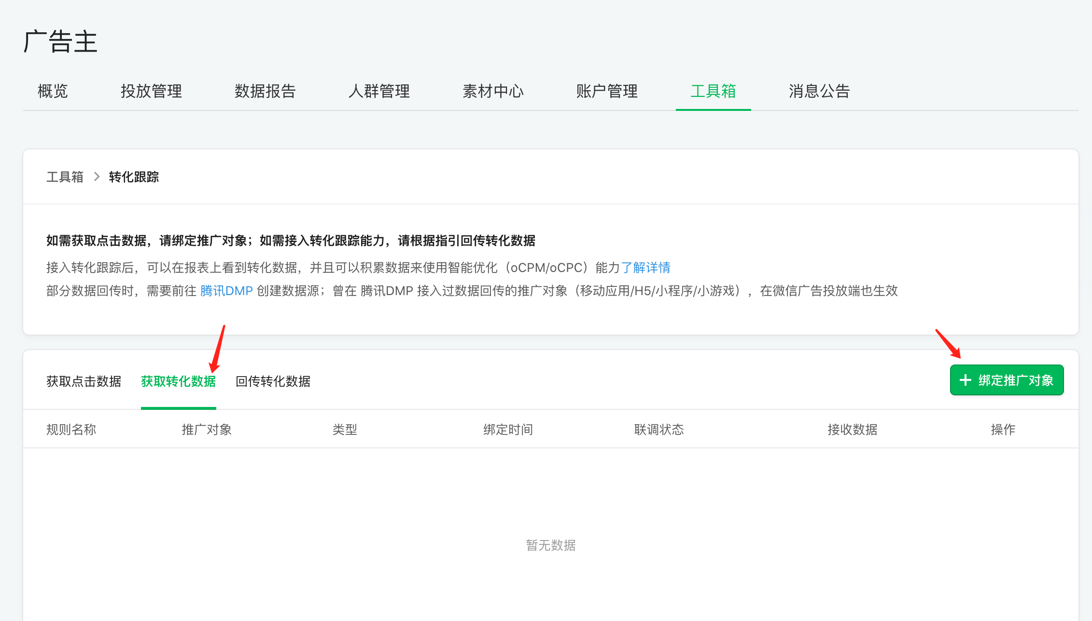Click 联调状态 column header

coord(659,430)
